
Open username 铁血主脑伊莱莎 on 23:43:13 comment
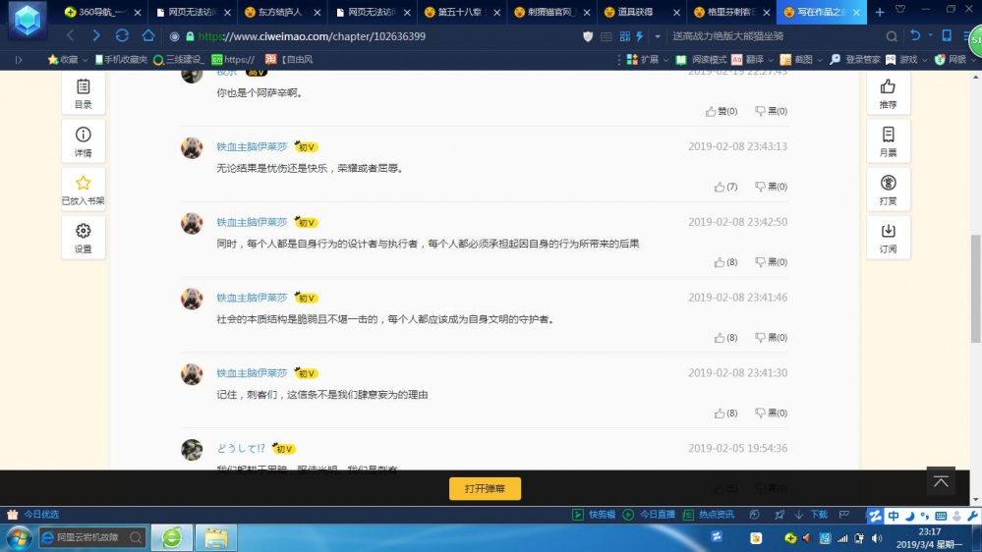point(252,146)
